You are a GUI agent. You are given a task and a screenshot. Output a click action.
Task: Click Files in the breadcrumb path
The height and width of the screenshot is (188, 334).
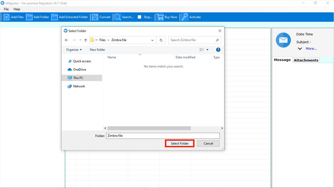pyautogui.click(x=103, y=40)
